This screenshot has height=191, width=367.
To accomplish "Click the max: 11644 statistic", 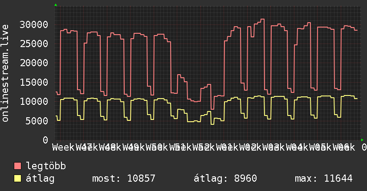I will [x=323, y=179].
